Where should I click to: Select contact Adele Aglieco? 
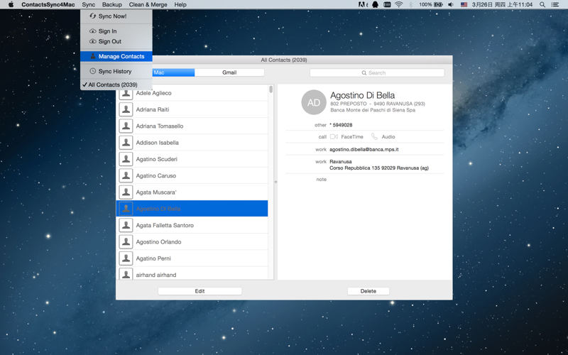[192, 93]
